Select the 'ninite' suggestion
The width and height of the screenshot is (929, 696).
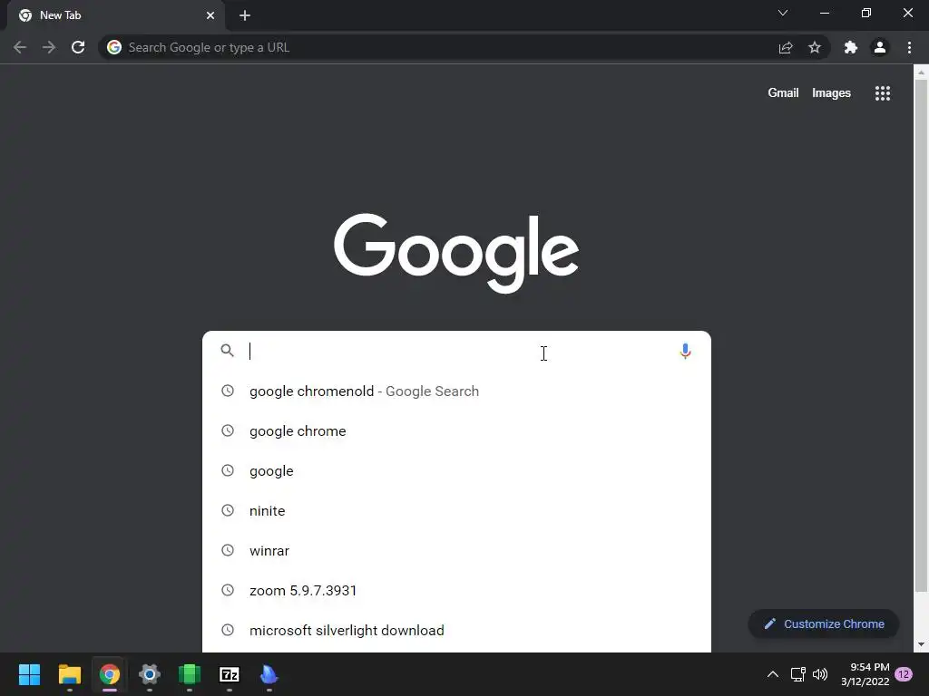456,511
